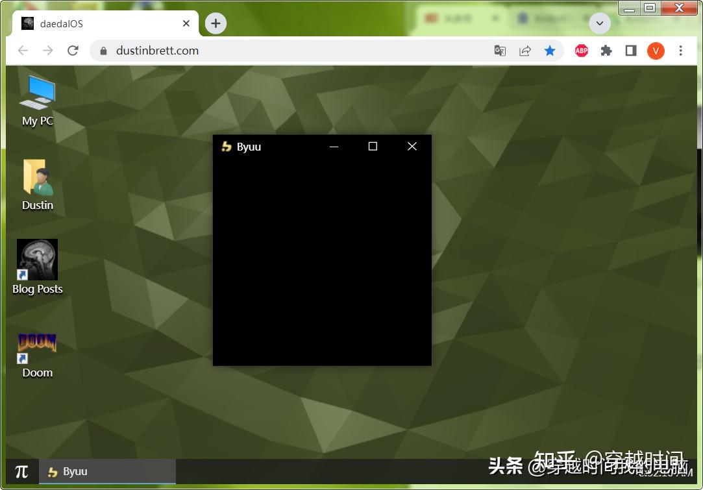Reload the dustinbrett.com page
703x490 pixels.
73,50
